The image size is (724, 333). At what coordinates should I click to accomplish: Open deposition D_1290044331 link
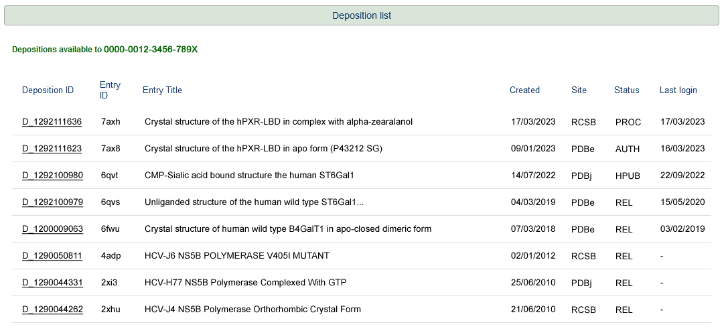tap(52, 283)
